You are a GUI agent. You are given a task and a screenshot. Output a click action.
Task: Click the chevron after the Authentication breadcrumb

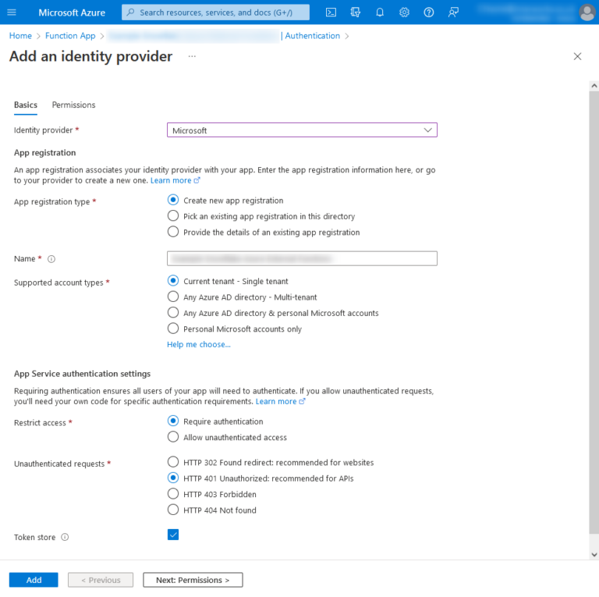(x=347, y=37)
